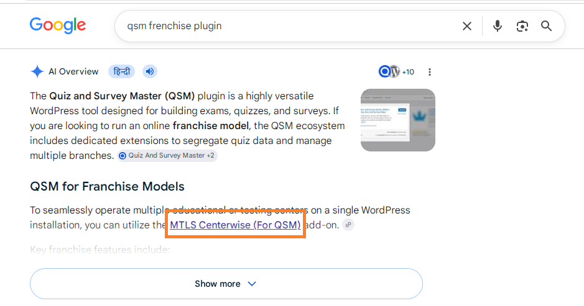Image resolution: width=584 pixels, height=306 pixels.
Task: Click Quiz And Survey Master +2 source chip
Action: (x=167, y=155)
